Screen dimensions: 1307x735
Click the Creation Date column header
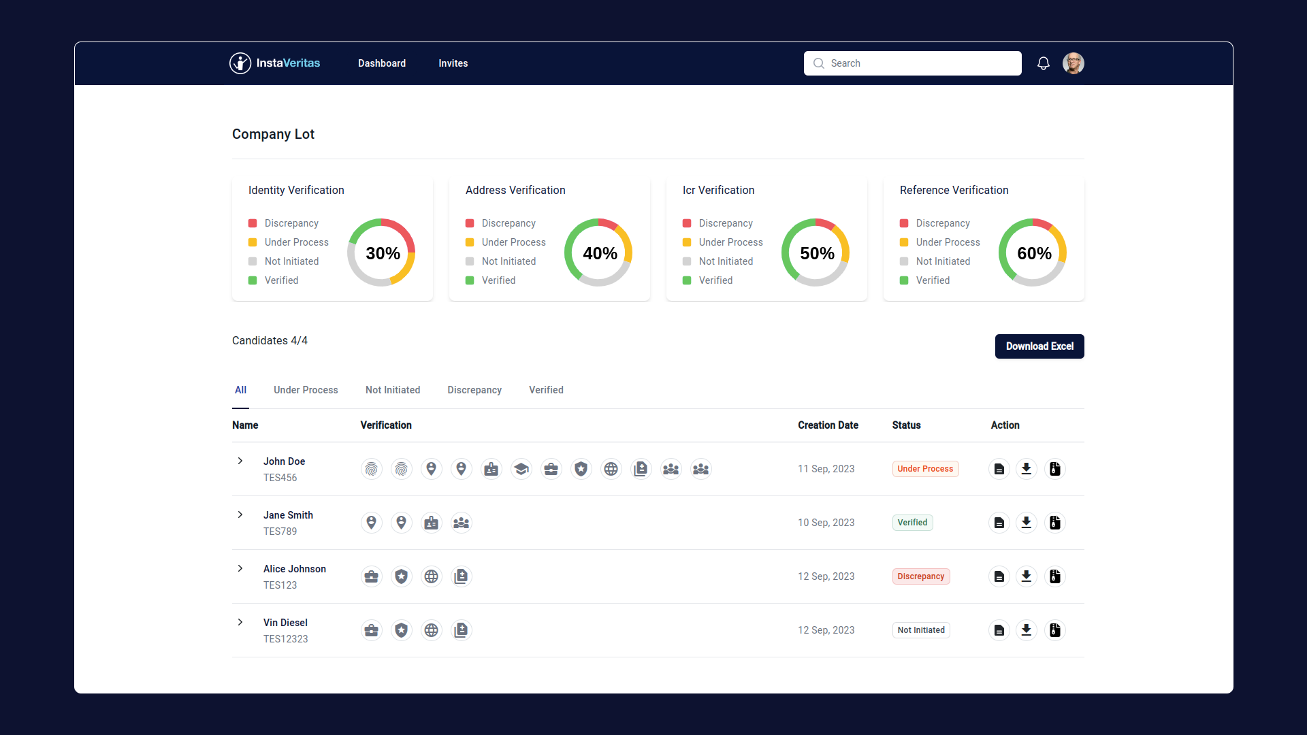pos(828,425)
